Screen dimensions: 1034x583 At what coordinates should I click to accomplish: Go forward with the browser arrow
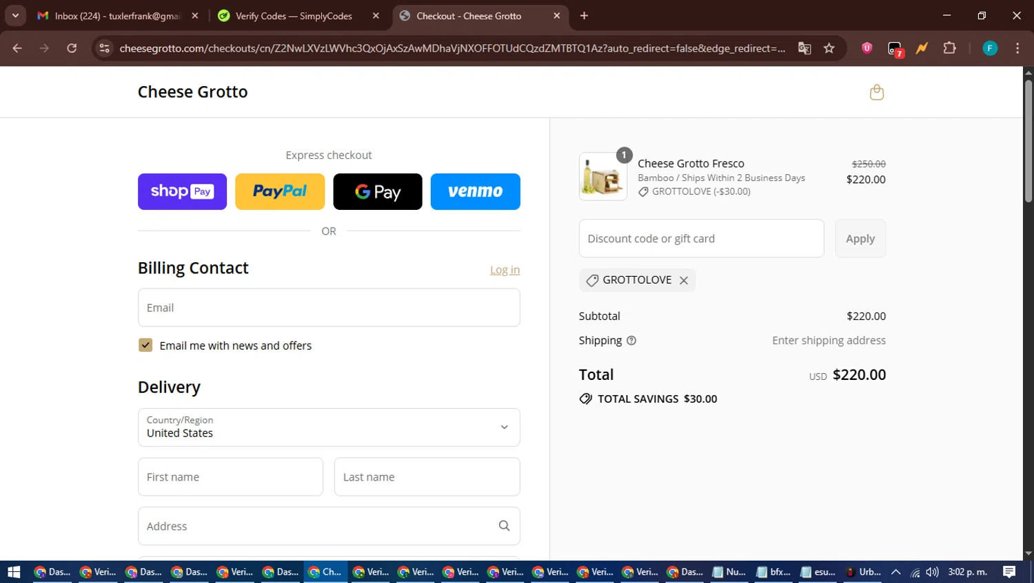coord(44,48)
